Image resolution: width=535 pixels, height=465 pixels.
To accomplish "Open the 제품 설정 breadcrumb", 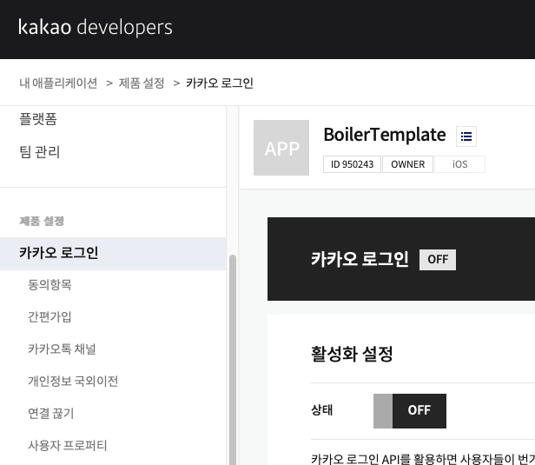I will [x=142, y=83].
